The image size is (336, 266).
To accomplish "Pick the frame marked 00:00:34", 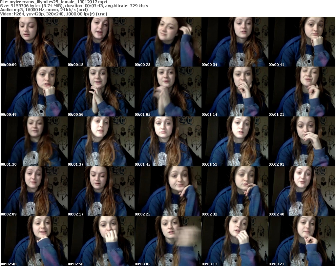I will tap(235, 42).
